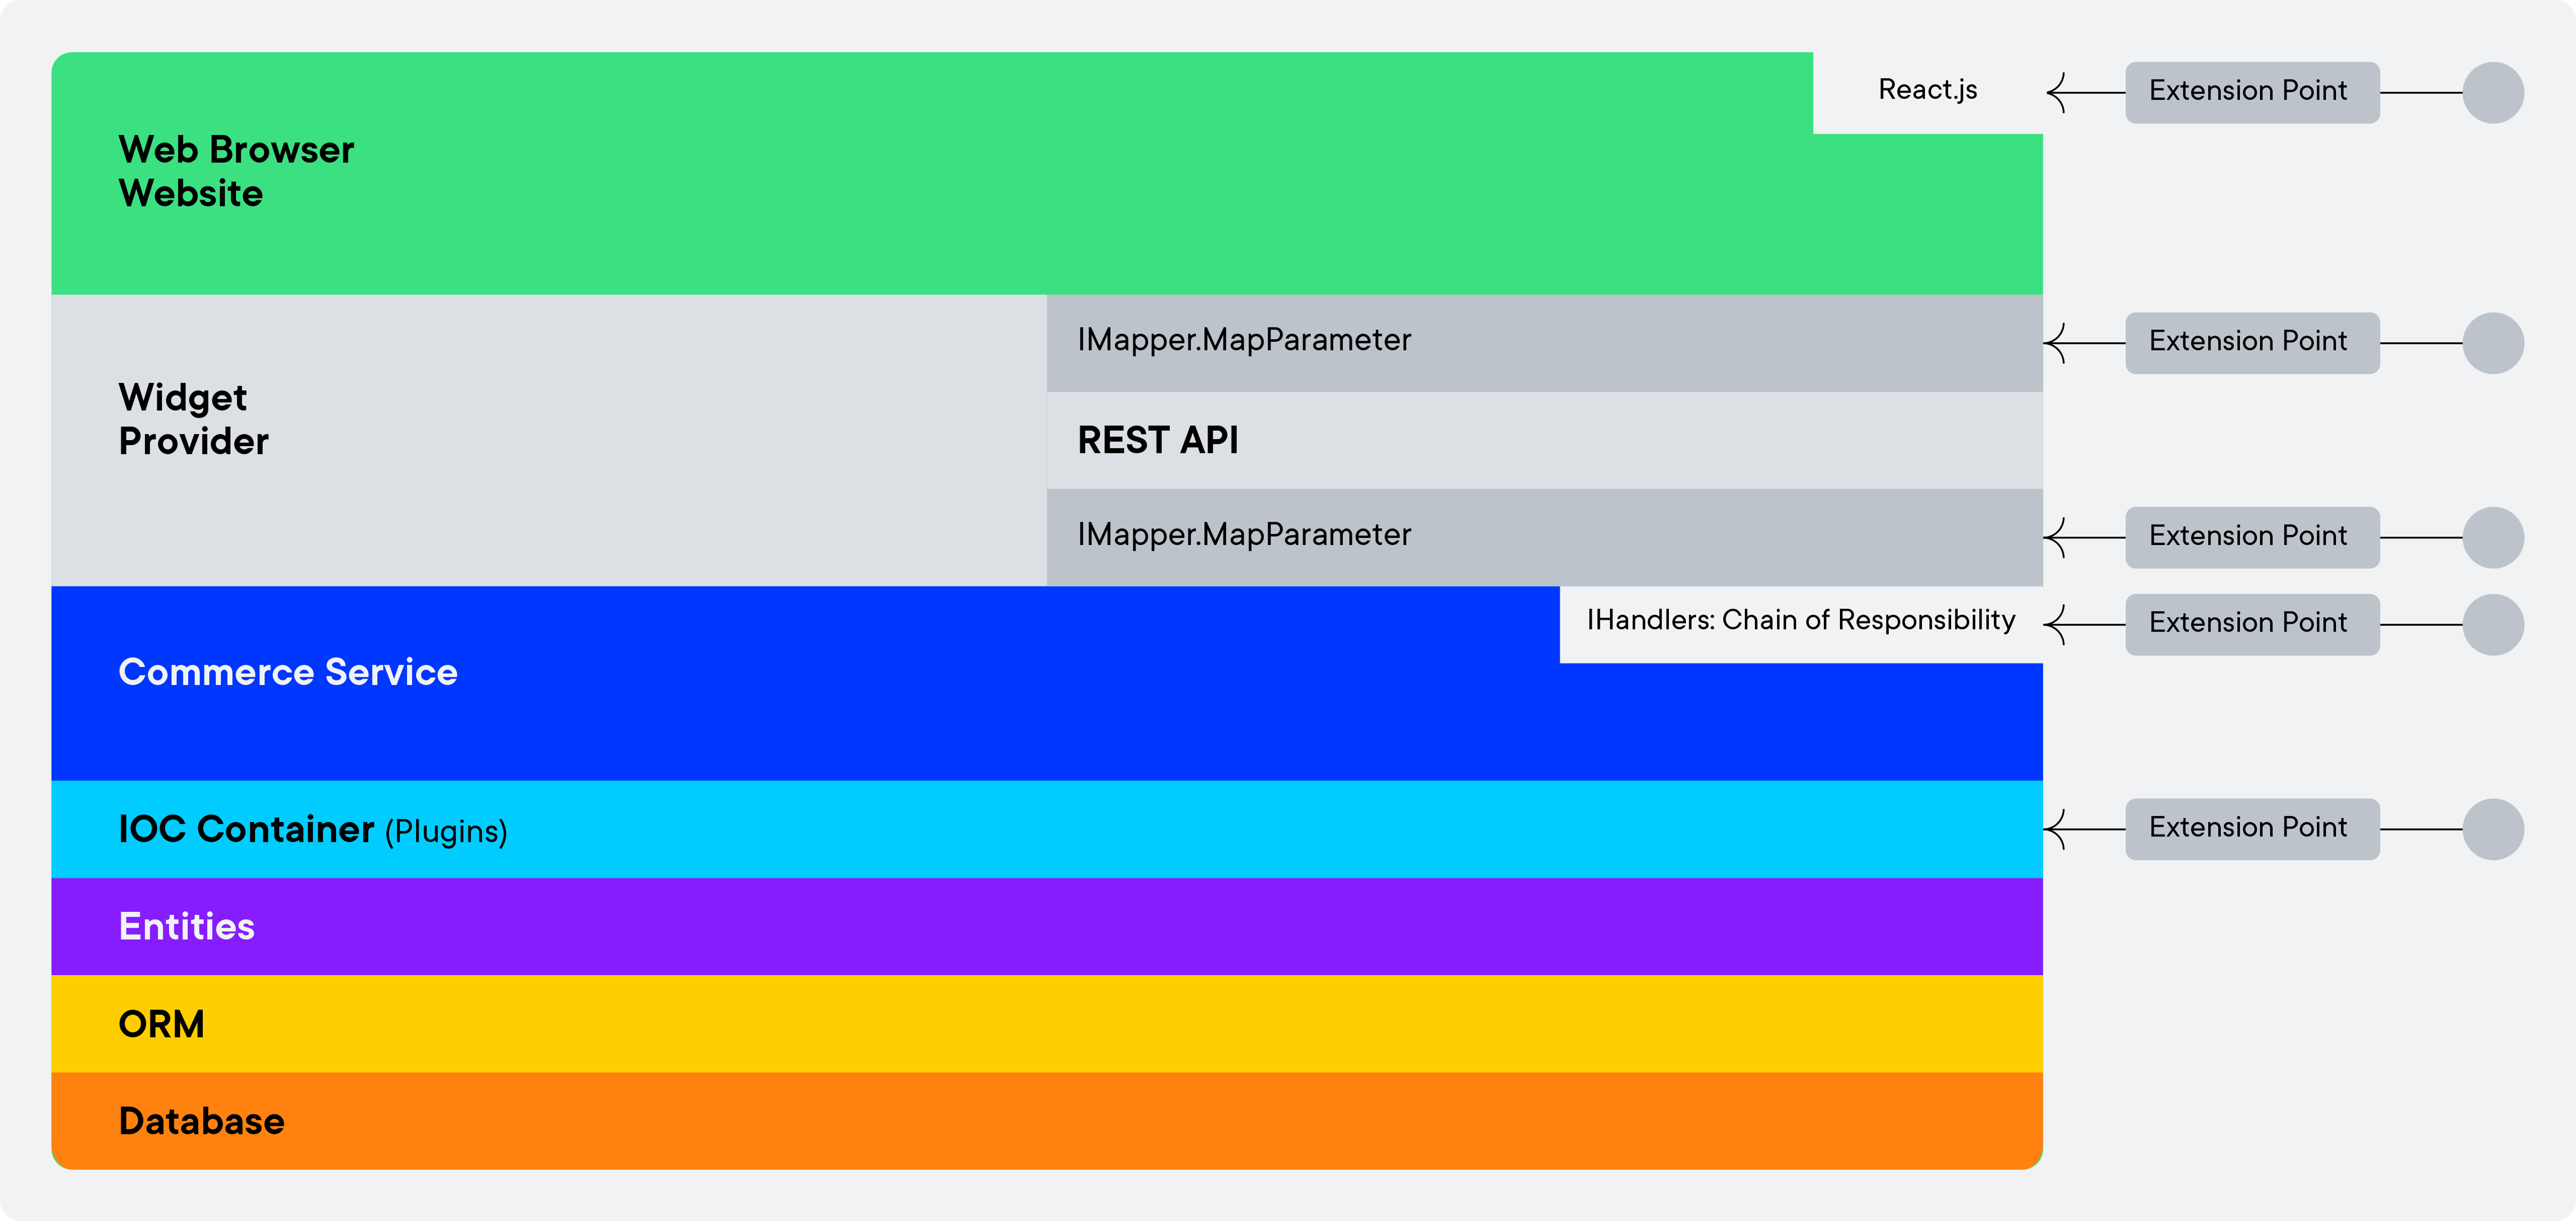2576x1221 pixels.
Task: Click the orange Database layer
Action: [x=1045, y=1120]
